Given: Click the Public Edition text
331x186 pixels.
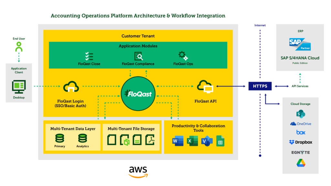Looking at the screenshot, I should point(300,63).
